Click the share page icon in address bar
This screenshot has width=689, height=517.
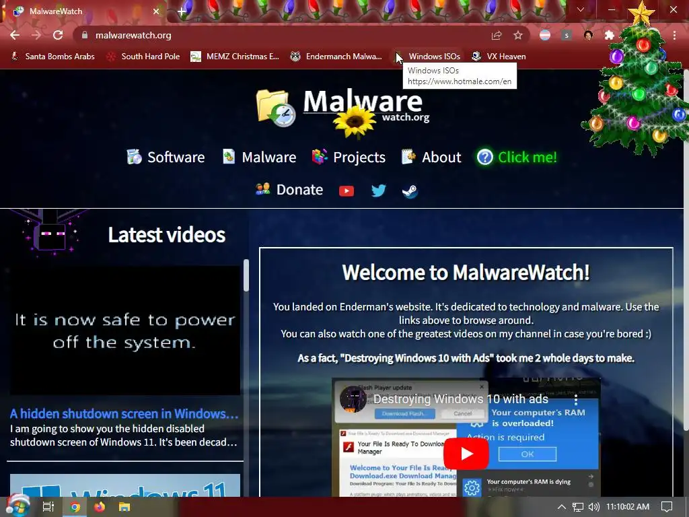[x=497, y=35]
